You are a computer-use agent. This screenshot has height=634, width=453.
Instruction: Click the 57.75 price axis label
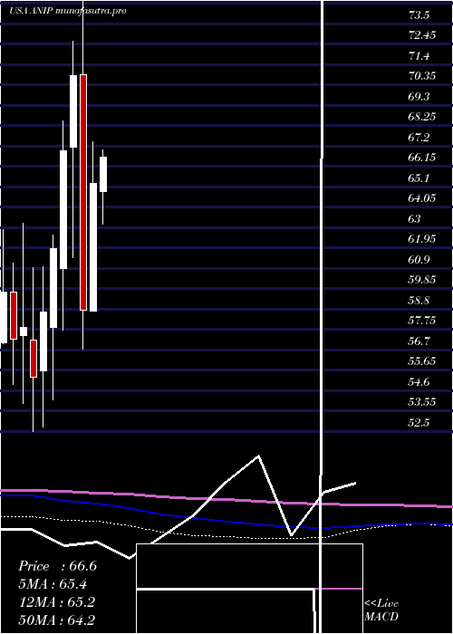[x=422, y=321]
